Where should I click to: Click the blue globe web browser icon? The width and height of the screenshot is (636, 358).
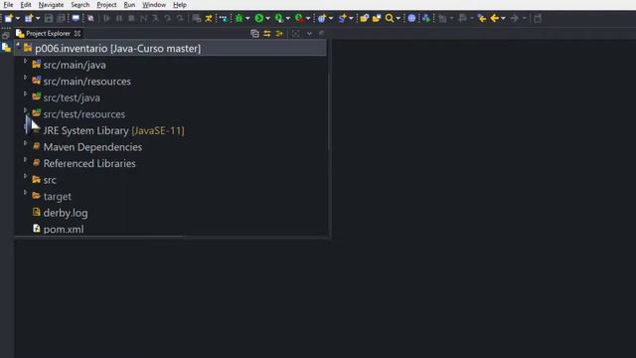tap(411, 18)
